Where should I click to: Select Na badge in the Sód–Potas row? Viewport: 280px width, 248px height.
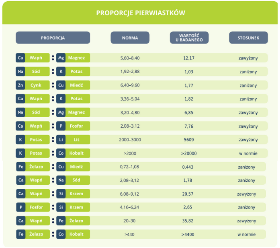(x=20, y=72)
